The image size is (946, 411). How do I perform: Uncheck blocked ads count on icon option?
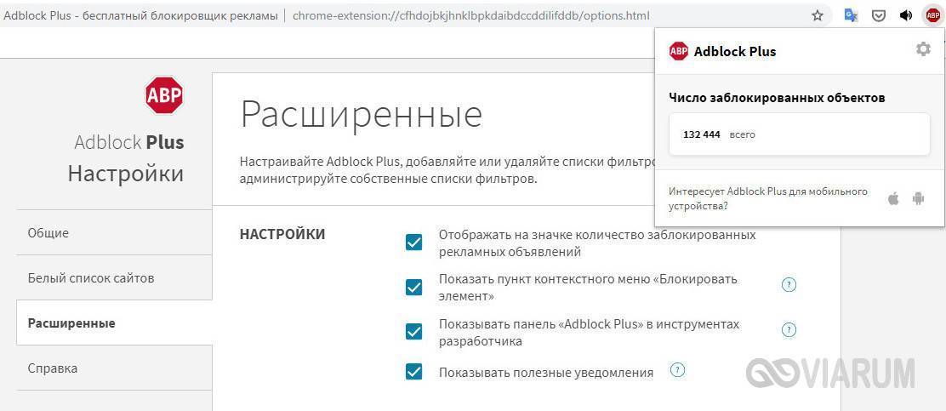point(413,242)
